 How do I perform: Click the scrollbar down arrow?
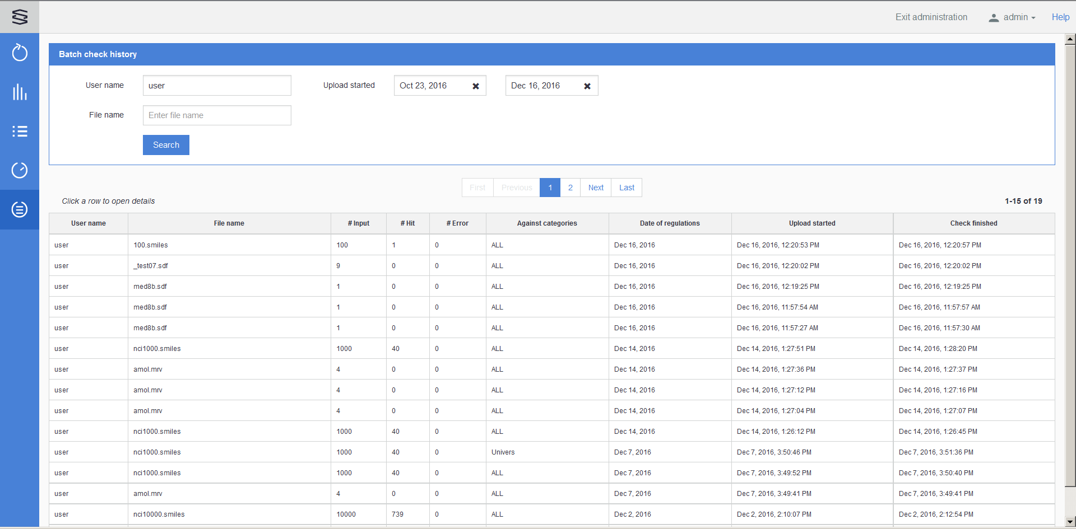(x=1070, y=522)
